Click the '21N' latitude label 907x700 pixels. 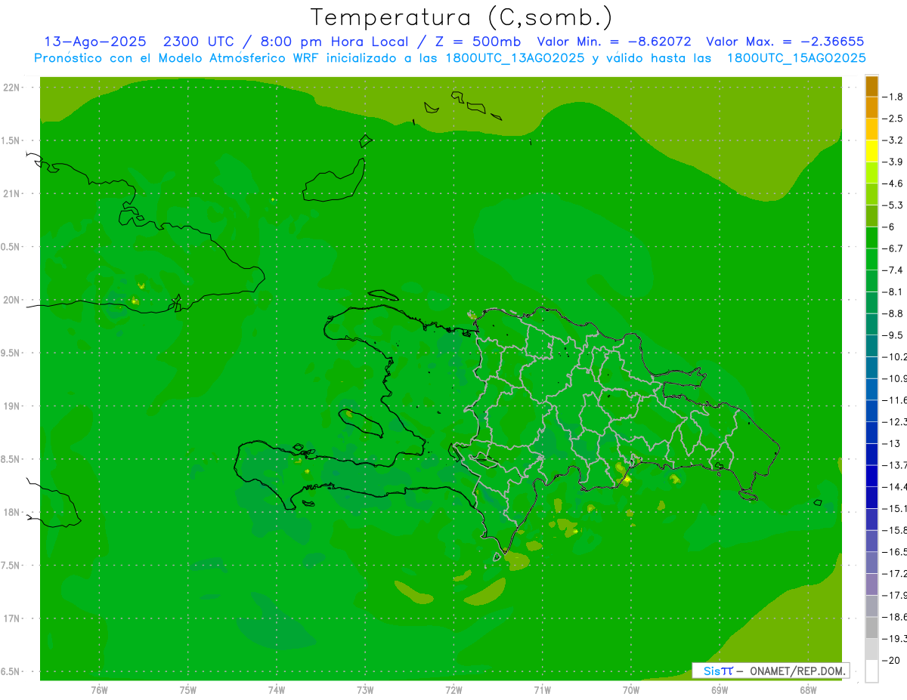[12, 193]
